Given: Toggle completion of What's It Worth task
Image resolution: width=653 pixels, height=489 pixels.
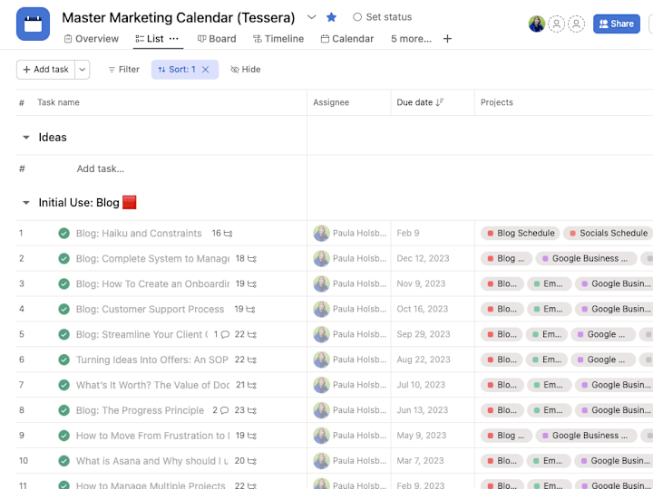Looking at the screenshot, I should pos(63,385).
